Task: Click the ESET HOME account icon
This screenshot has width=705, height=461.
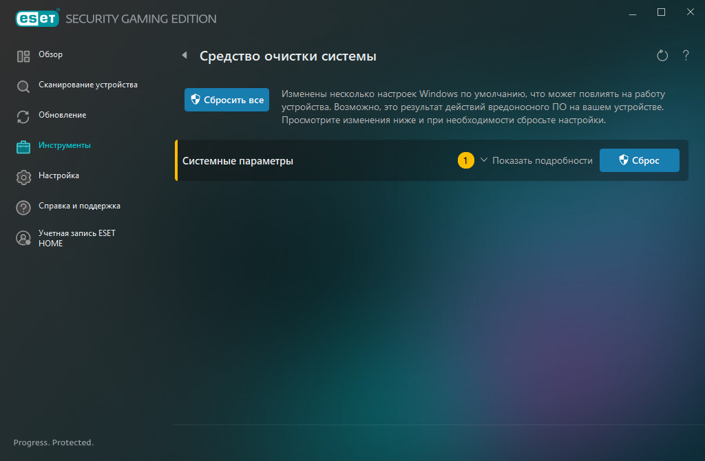Action: click(23, 238)
